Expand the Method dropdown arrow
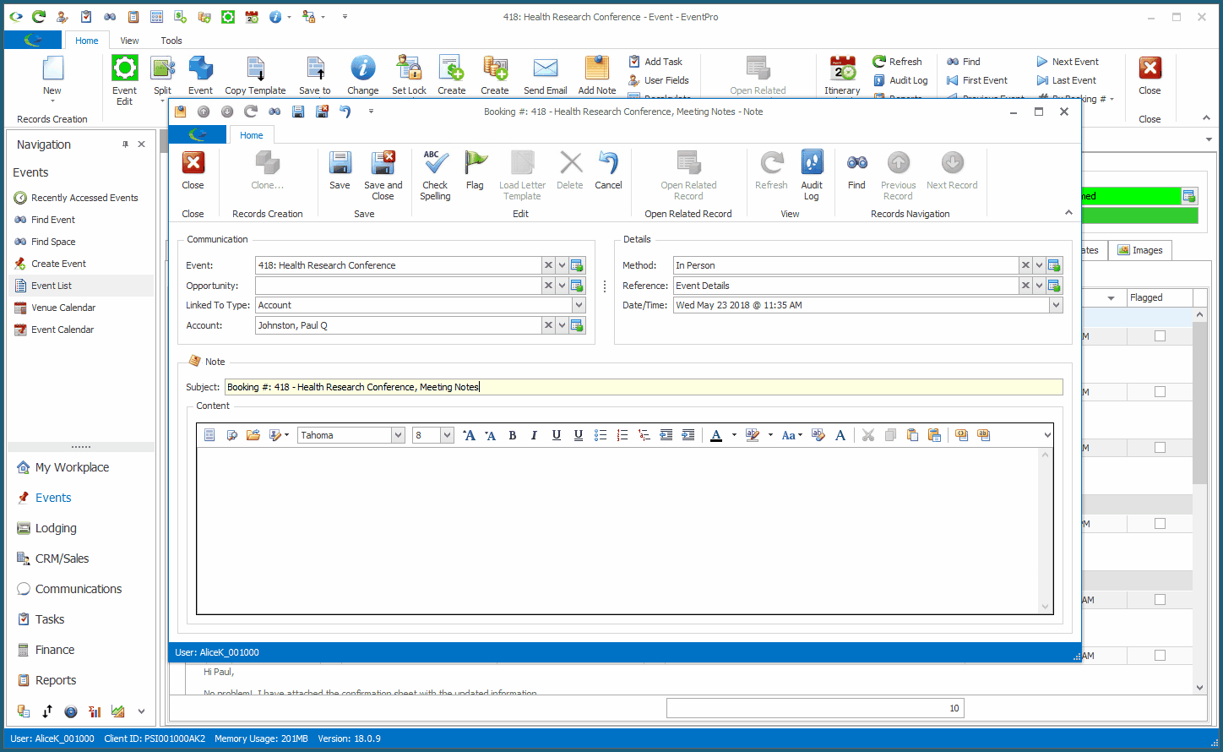The height and width of the screenshot is (752, 1223). 1039,265
